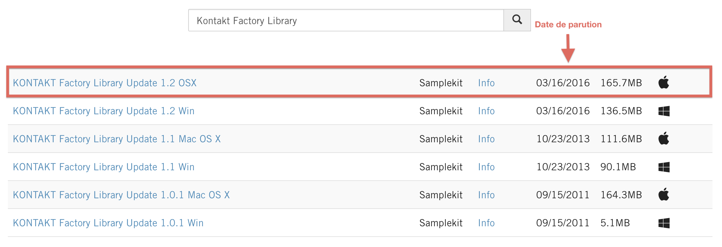Screen dimensions: 722x247
Task: Click Apple icon for Update 1.1 Mac
Action: click(x=664, y=138)
